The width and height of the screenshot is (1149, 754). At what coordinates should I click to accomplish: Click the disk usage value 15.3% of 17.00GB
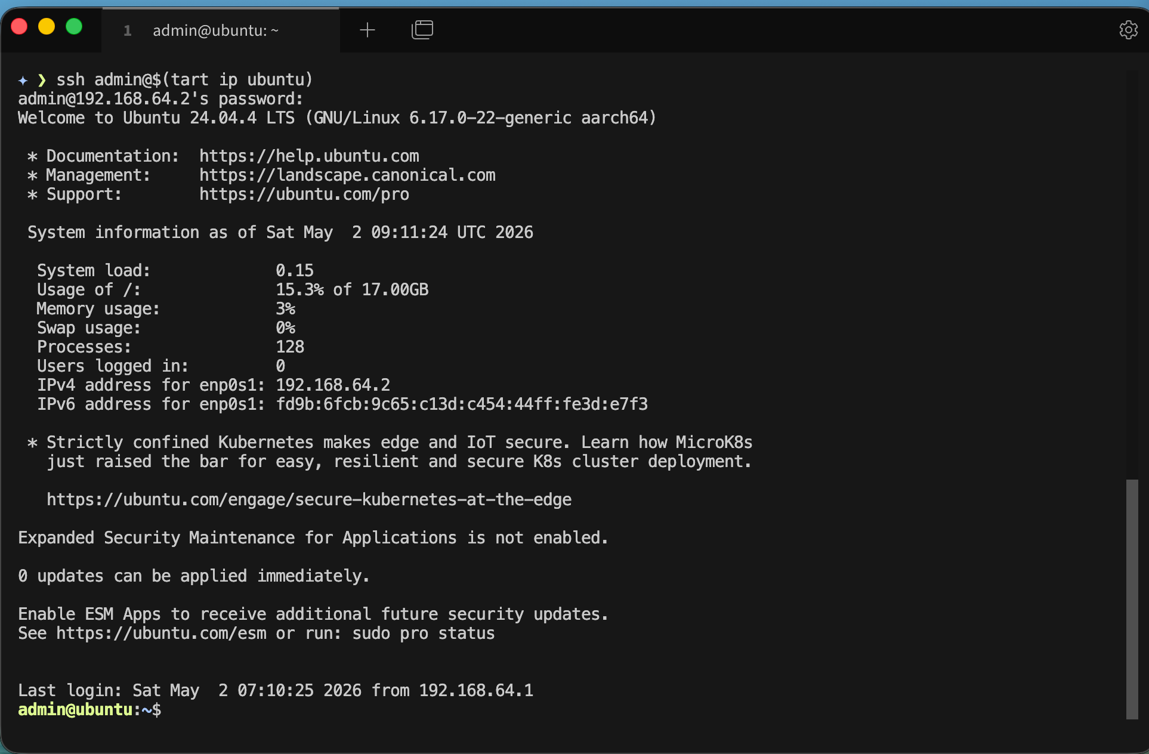[x=352, y=290]
